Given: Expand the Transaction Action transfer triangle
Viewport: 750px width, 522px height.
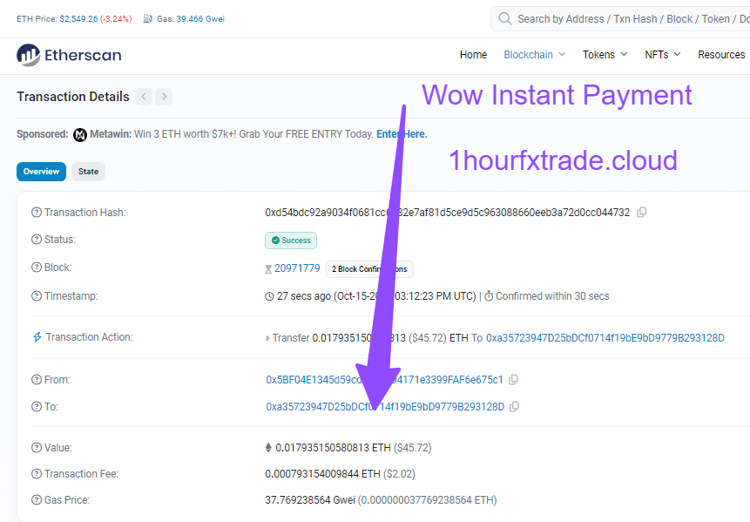Looking at the screenshot, I should pos(267,338).
